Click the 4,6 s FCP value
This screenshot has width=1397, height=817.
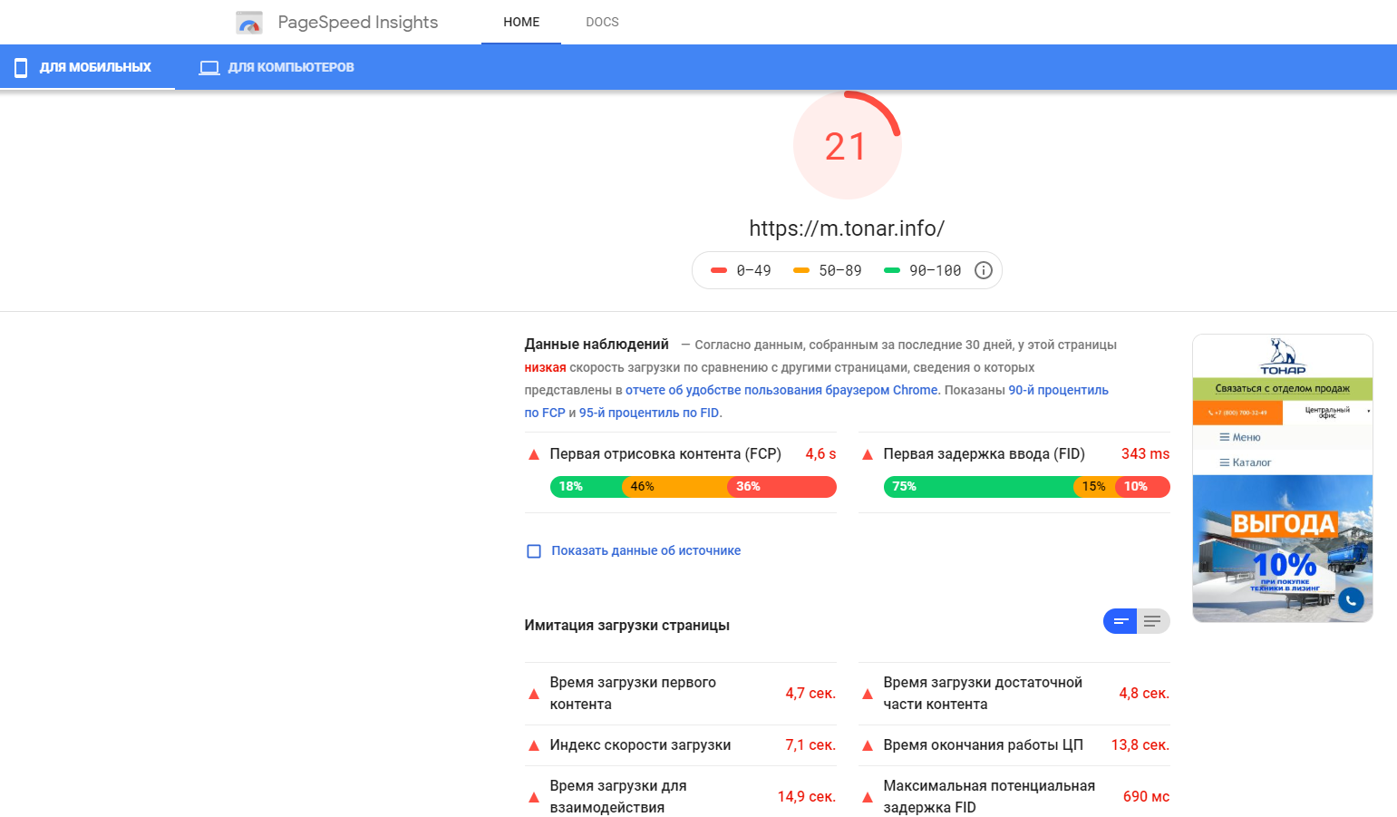(820, 454)
